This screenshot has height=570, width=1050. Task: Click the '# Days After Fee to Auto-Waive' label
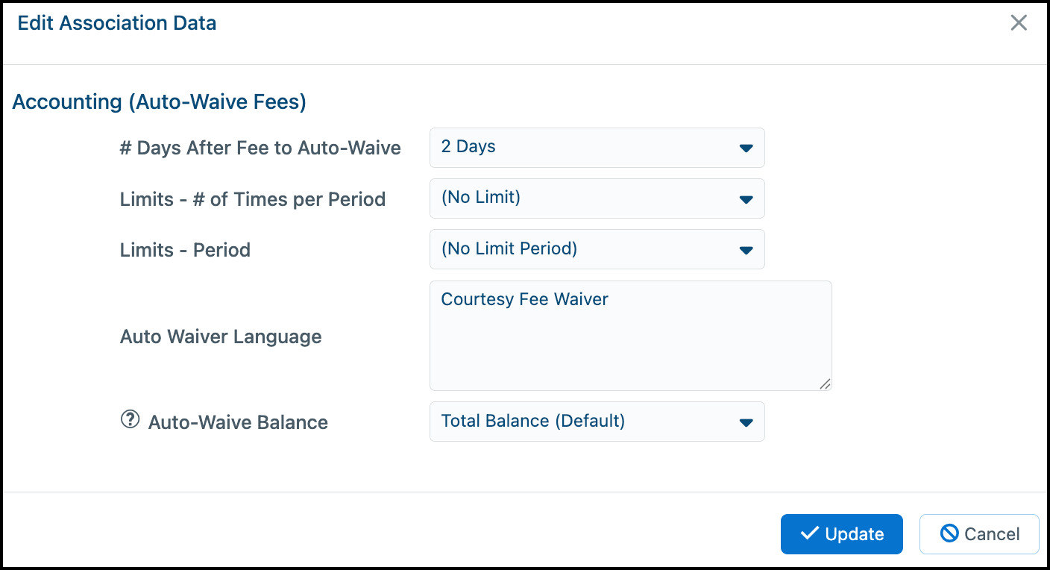click(x=260, y=148)
